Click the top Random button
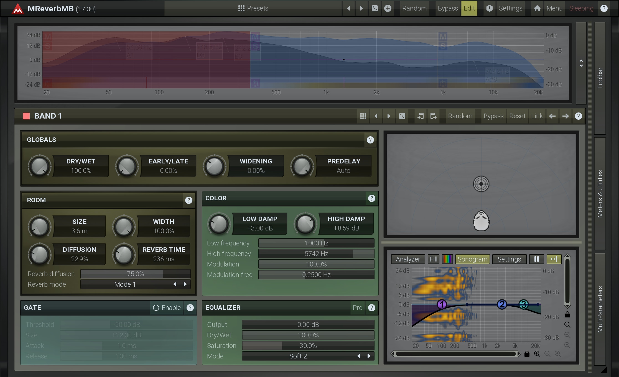The height and width of the screenshot is (377, 619). tap(414, 8)
